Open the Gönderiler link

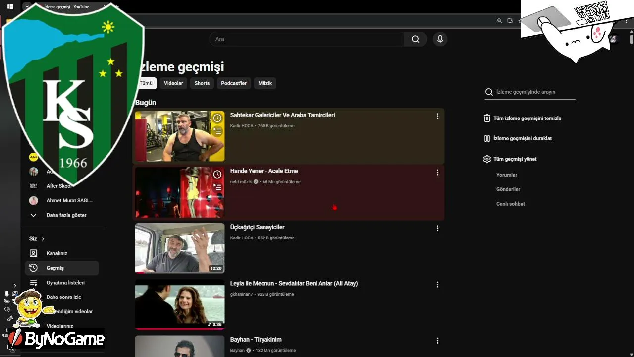(x=508, y=189)
